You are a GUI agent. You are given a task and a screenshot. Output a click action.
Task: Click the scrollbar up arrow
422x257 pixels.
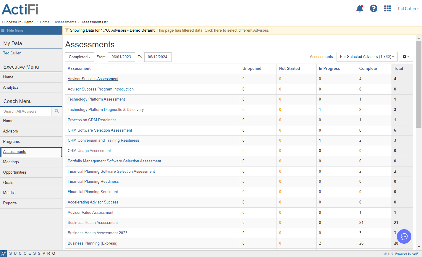point(419,38)
